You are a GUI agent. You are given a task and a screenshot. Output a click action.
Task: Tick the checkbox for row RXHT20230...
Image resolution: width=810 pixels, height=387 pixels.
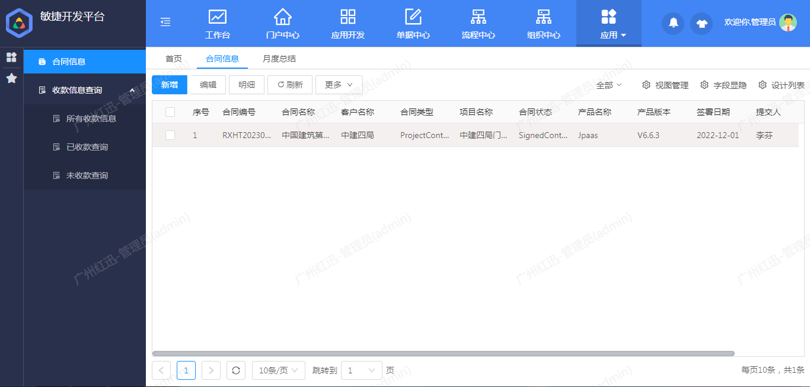coord(170,135)
